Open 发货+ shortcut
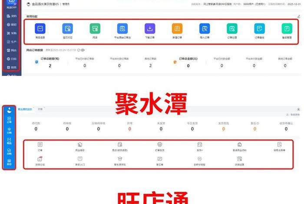This screenshot has width=304, height=204. (200, 146)
